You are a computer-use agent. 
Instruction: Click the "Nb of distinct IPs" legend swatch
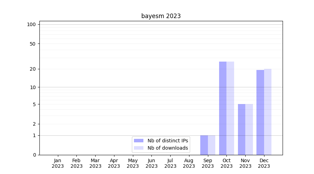pos(139,141)
